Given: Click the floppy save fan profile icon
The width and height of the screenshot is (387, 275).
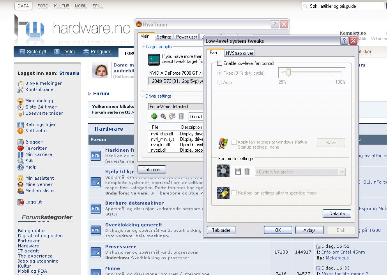Looking at the screenshot, I should tap(238, 172).
